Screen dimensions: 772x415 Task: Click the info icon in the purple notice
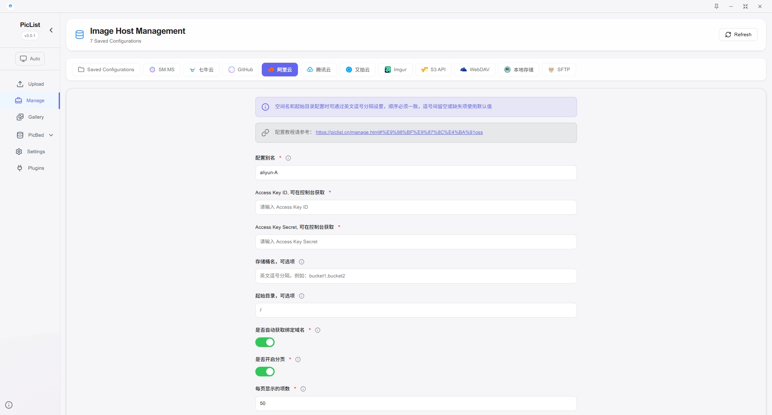point(265,107)
